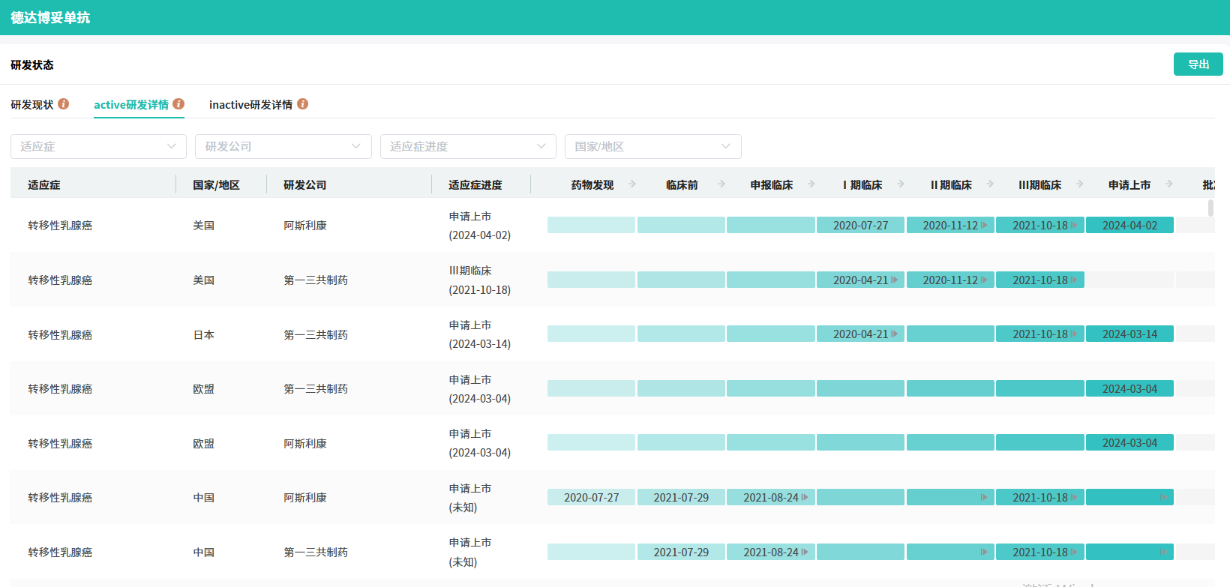The width and height of the screenshot is (1230, 587).
Task: Click the table's vertical scrollbar thumb
Action: 1210,208
